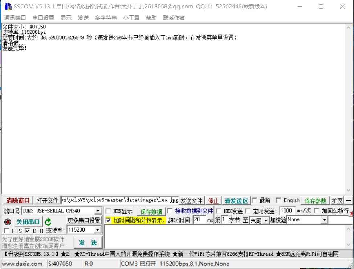Open the 末尾 byte range dropdown
Screen dimensions: 354x269
click(266, 219)
